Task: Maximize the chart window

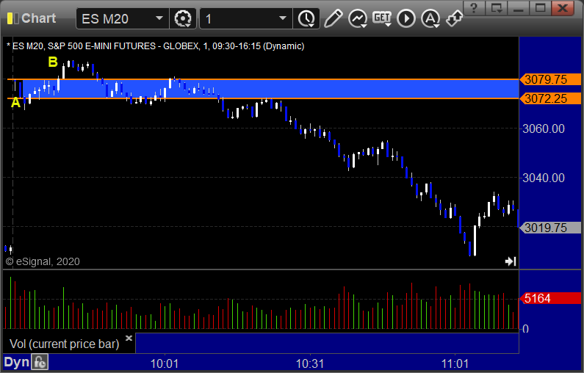Action: [x=540, y=8]
